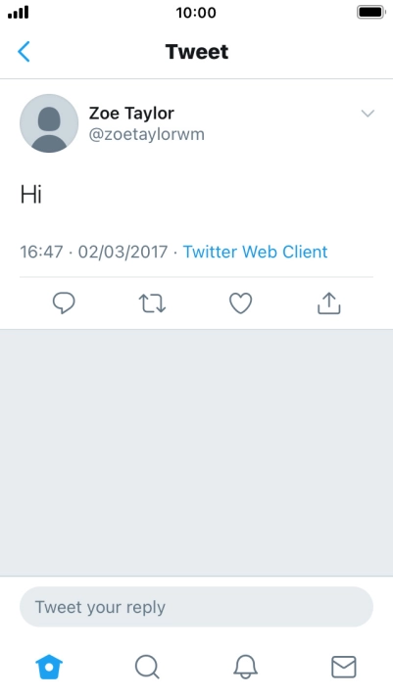
Task: Tap the tweet timestamp 16:47 · 02/03/2017
Action: 93,252
